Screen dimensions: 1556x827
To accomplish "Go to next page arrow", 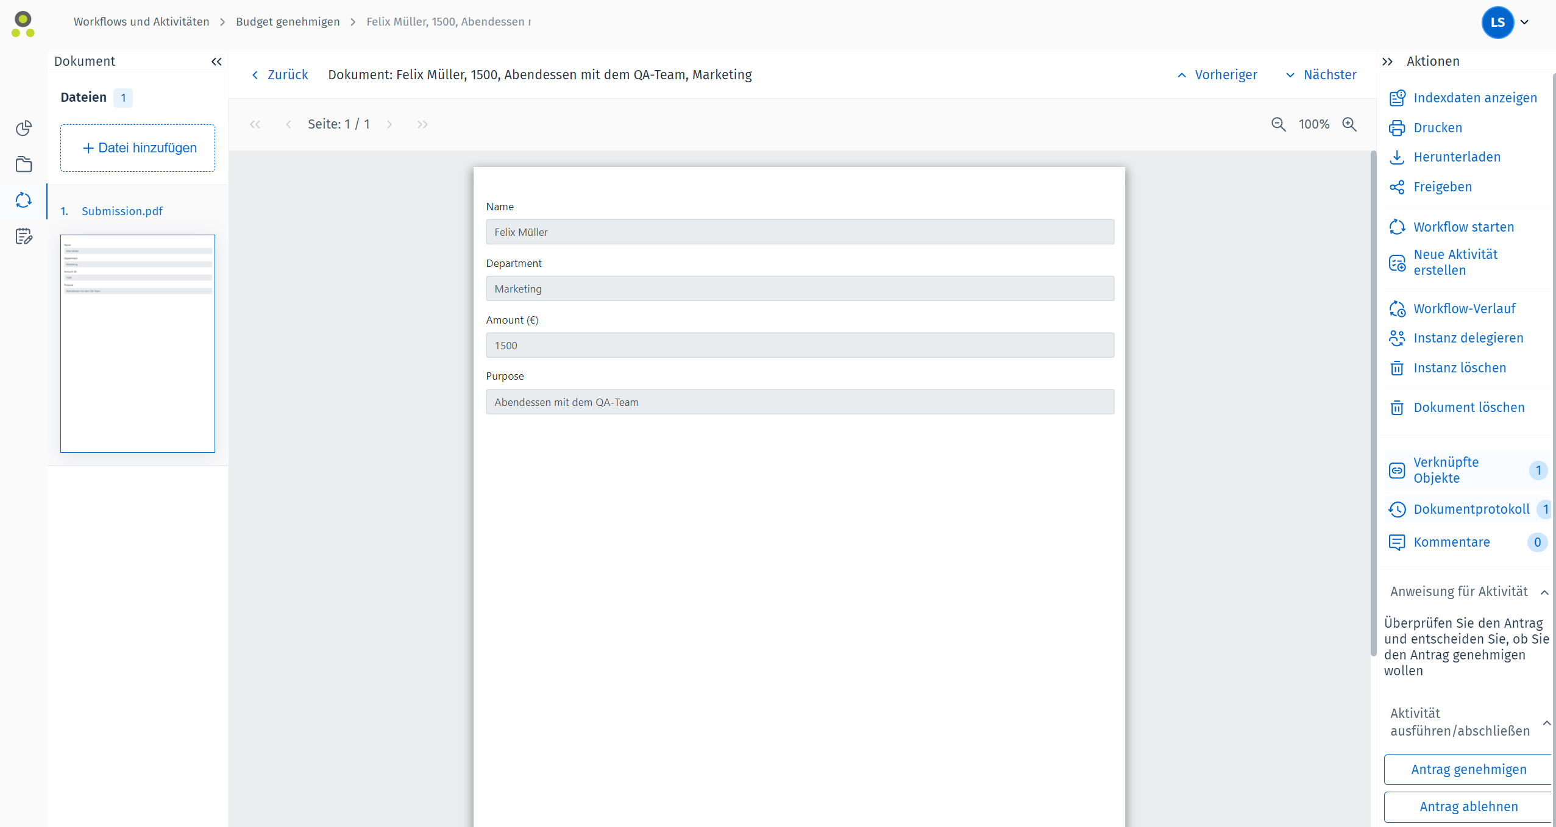I will pos(389,124).
